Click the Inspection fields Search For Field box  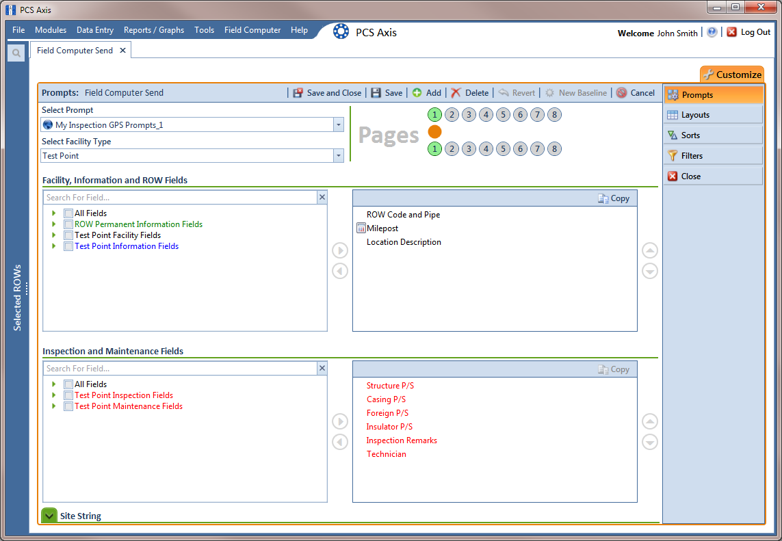(x=180, y=369)
